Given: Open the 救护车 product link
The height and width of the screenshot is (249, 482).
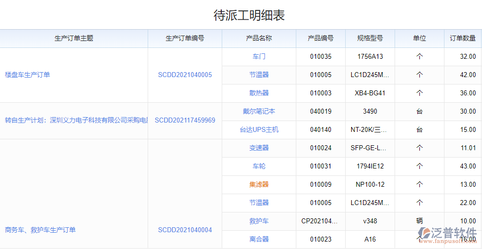Looking at the screenshot, I should 259,221.
